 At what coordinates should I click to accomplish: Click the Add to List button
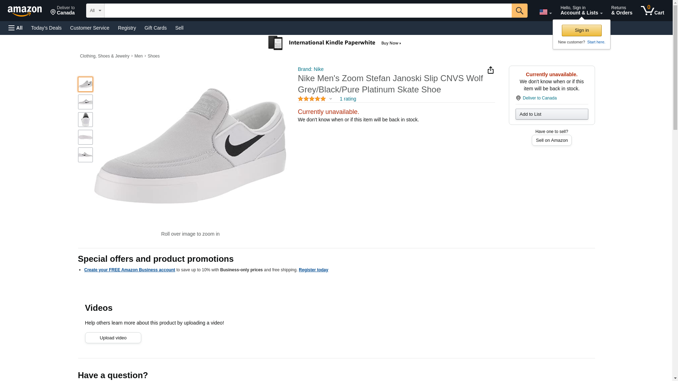pyautogui.click(x=552, y=114)
